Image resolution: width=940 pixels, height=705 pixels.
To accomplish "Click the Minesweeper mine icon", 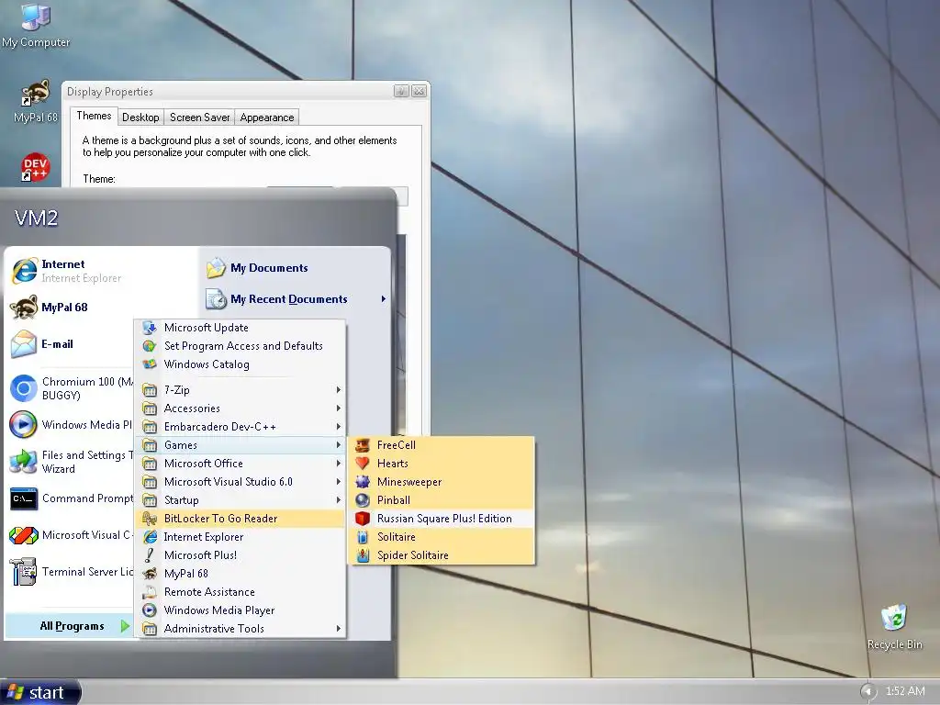I will click(x=362, y=481).
